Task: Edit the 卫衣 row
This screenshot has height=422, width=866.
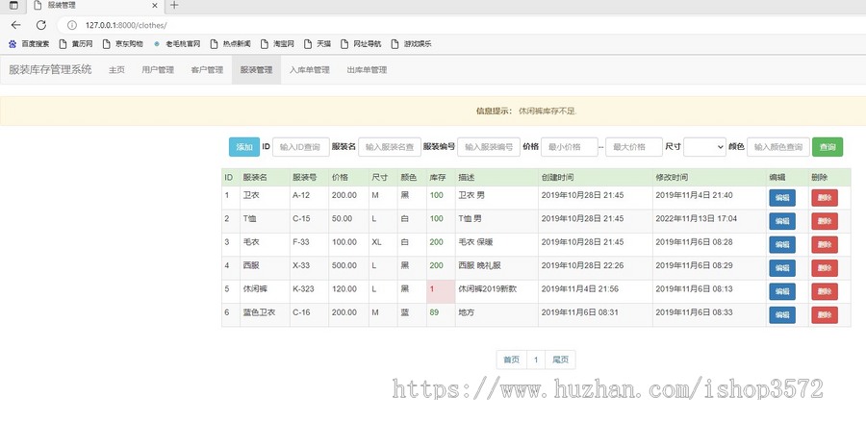Action: 782,197
